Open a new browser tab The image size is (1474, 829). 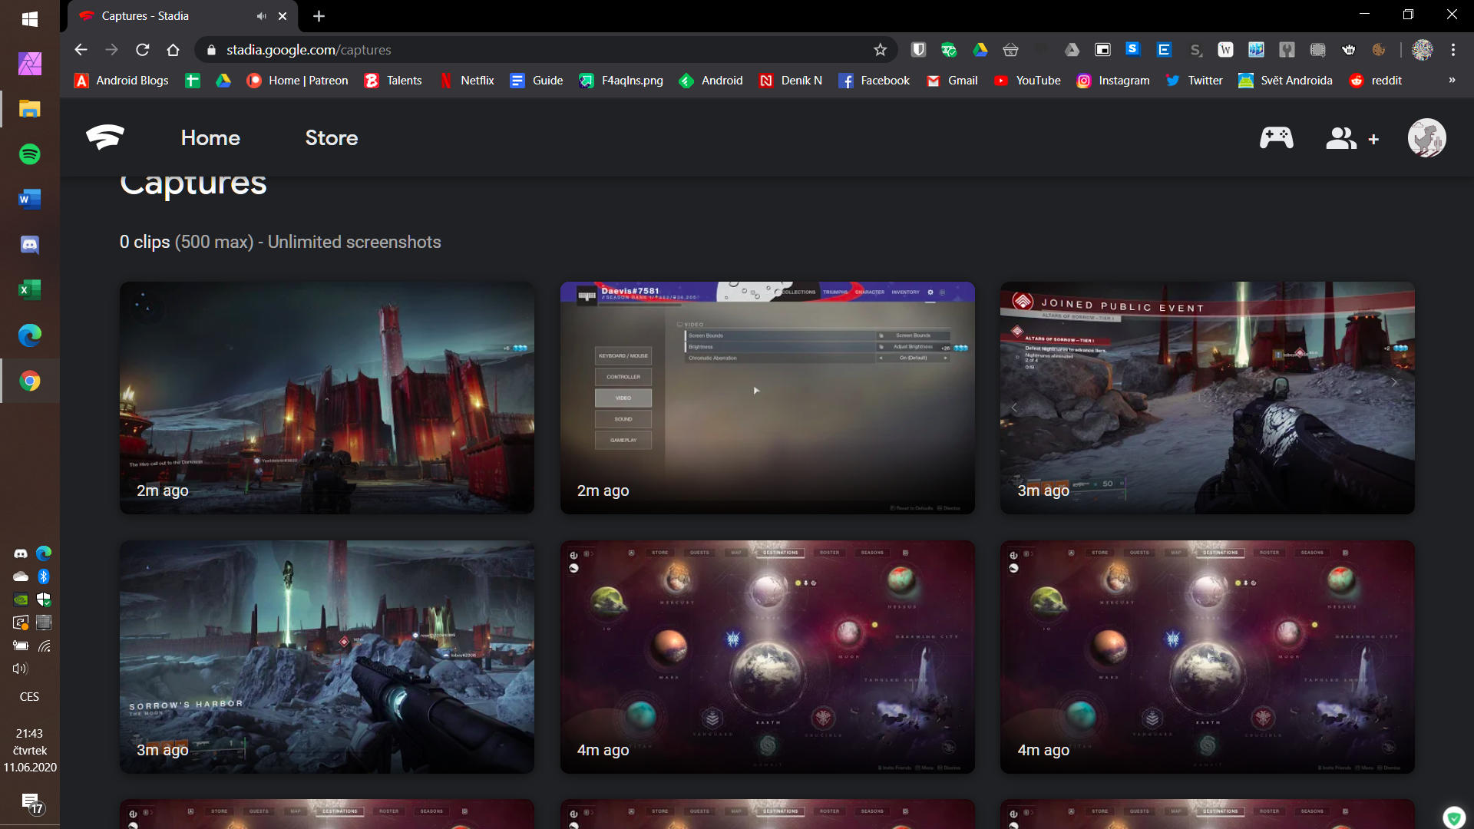point(319,16)
